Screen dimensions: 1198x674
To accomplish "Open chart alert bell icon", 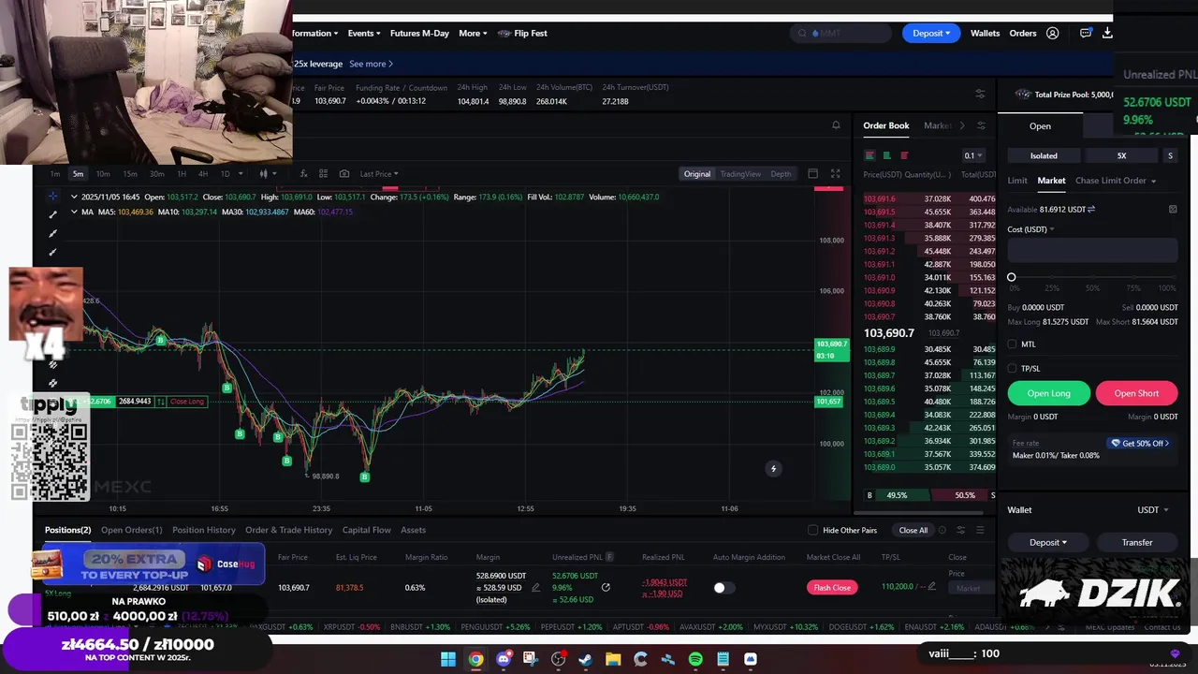I will click(836, 125).
